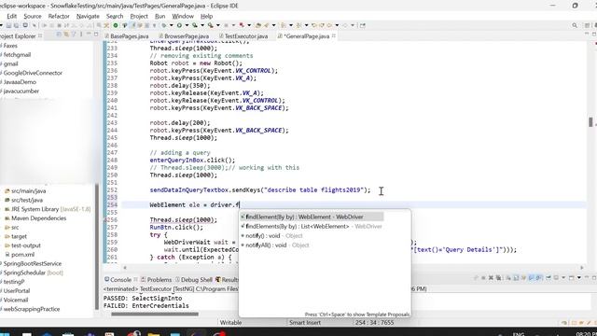This screenshot has height=336, width=597.
Task: Open Display Selected Console dropdown arrow
Action: click(563, 278)
